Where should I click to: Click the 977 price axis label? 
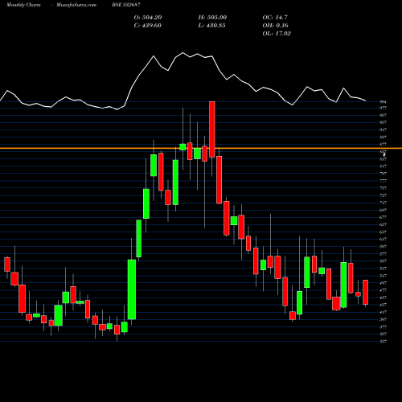point(383,108)
